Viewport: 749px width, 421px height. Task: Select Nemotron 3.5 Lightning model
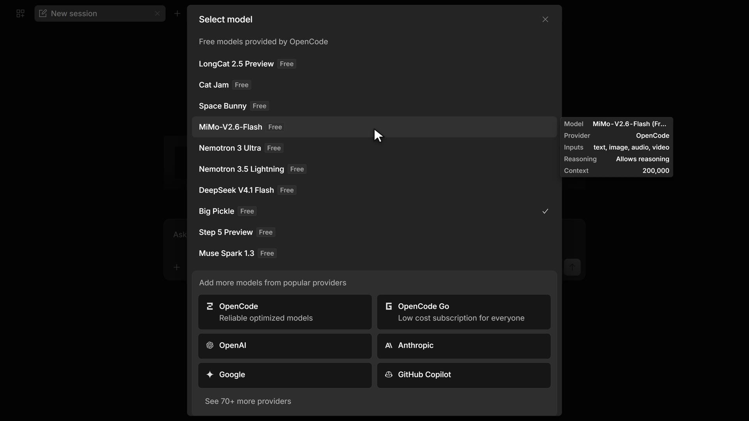coord(374,169)
